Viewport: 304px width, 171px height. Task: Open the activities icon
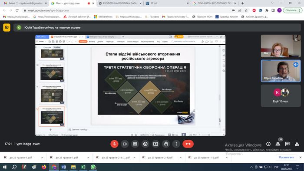point(297,144)
